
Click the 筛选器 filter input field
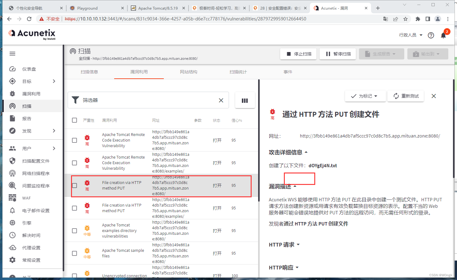[x=148, y=100]
